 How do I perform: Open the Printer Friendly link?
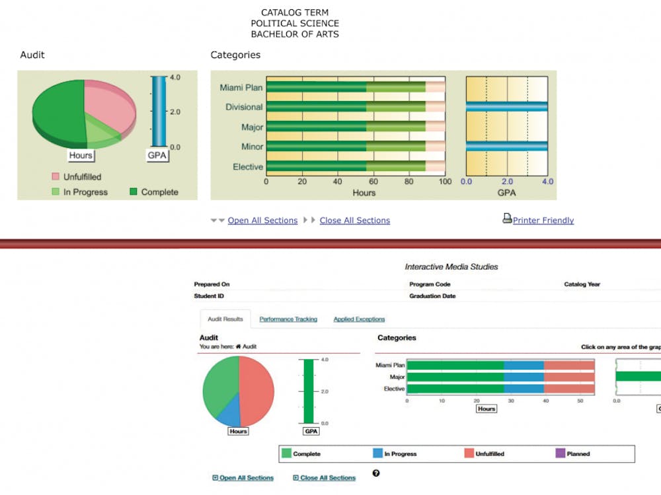543,220
